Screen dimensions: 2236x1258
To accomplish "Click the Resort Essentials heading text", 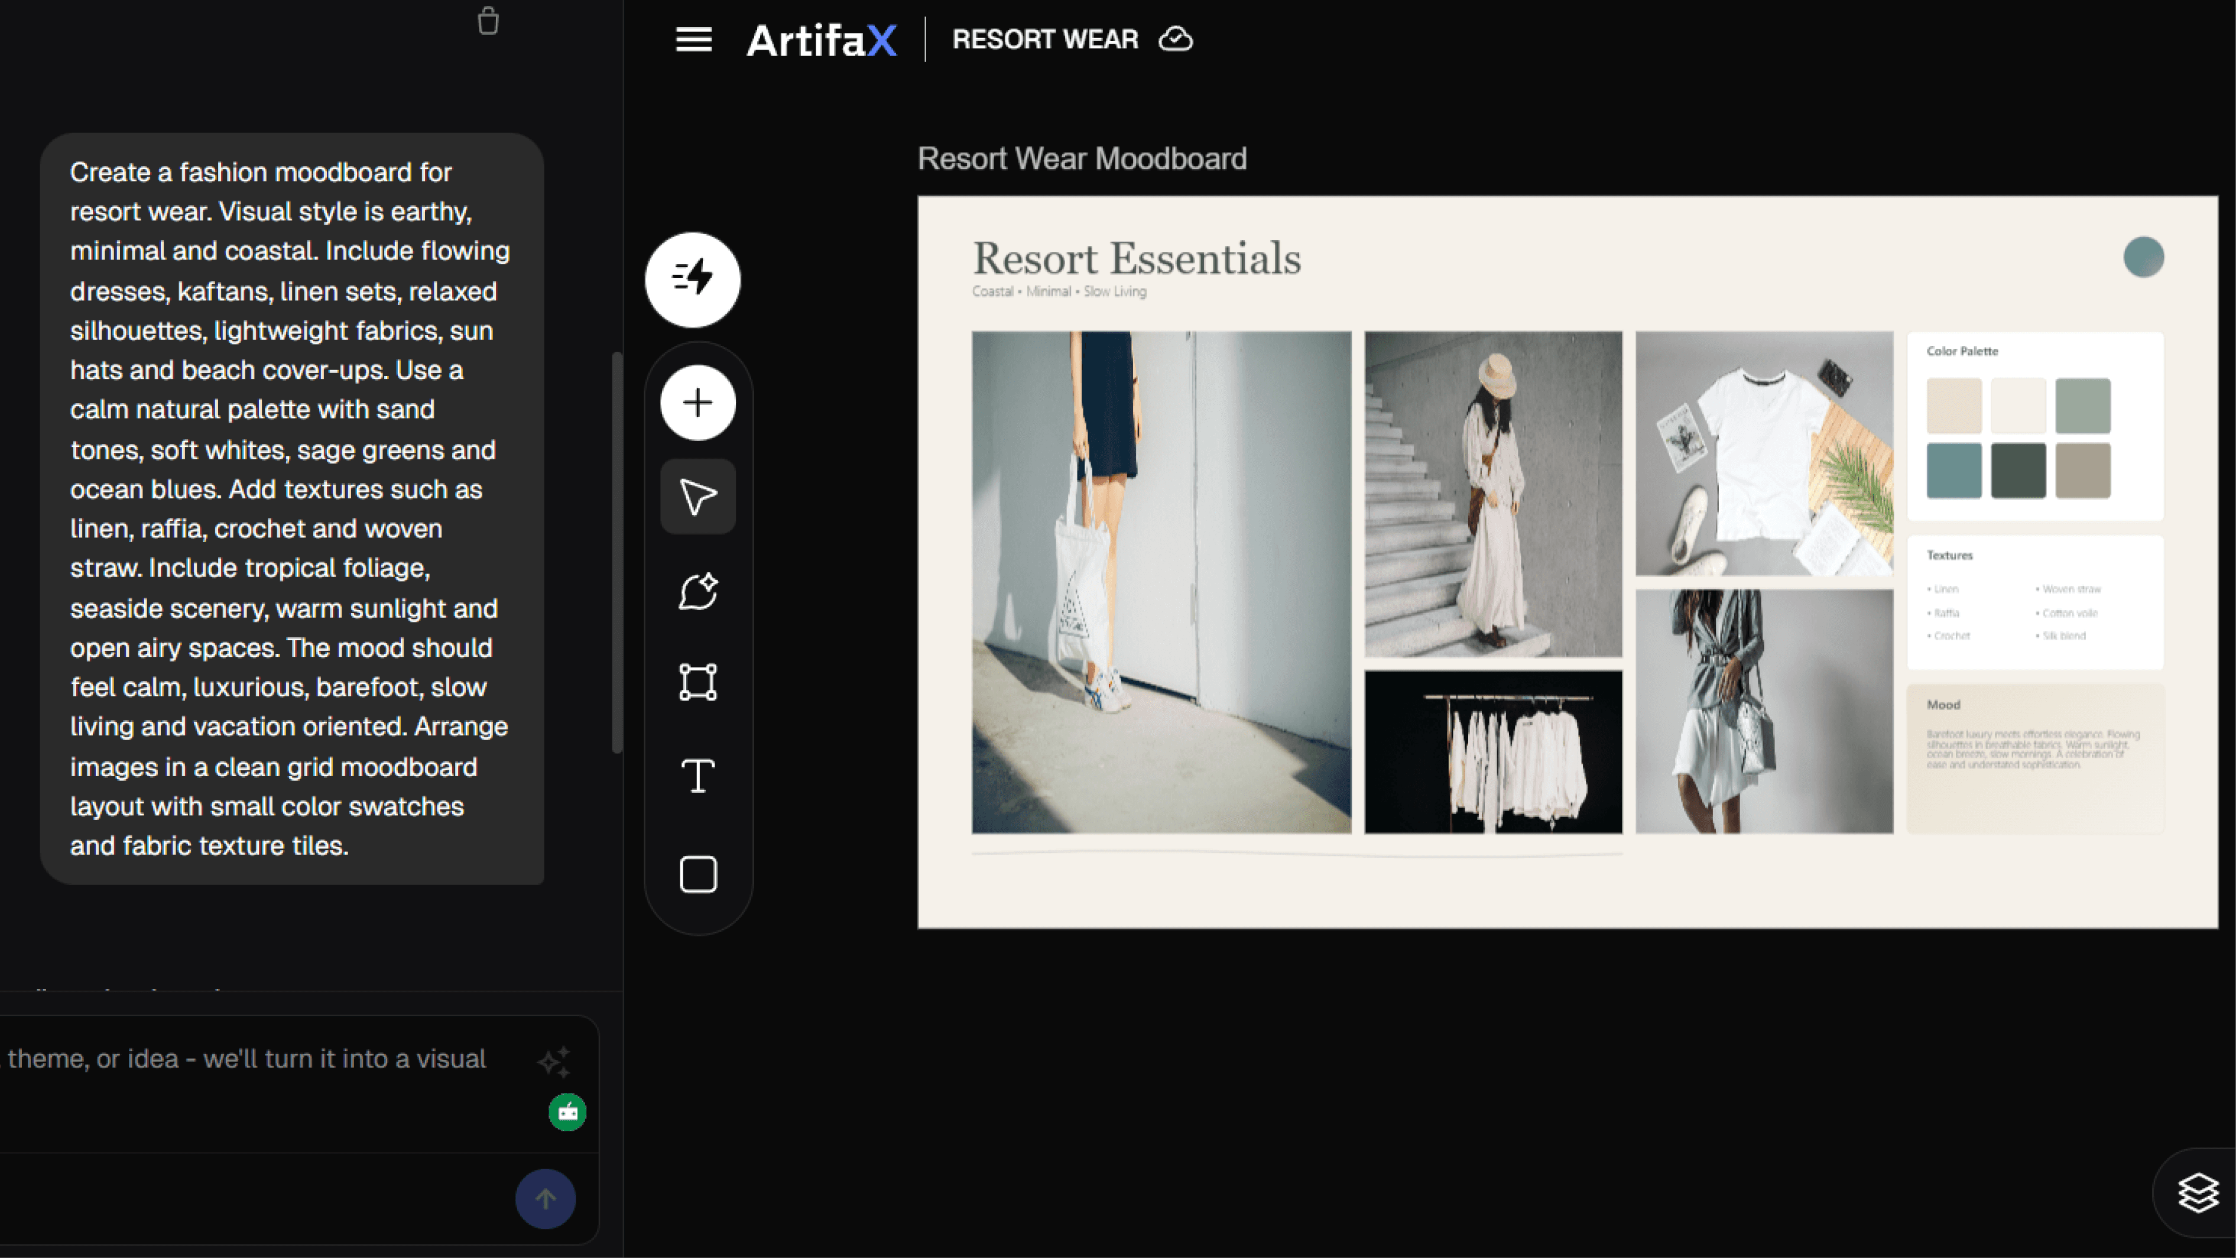I will (1136, 259).
